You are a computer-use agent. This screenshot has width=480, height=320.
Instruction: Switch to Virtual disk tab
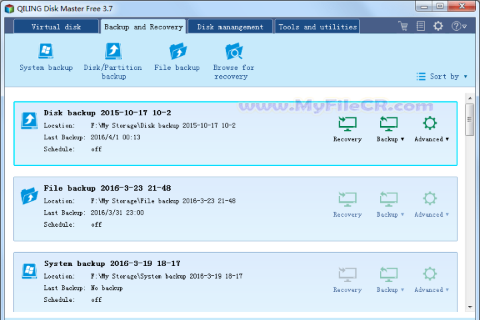(56, 27)
